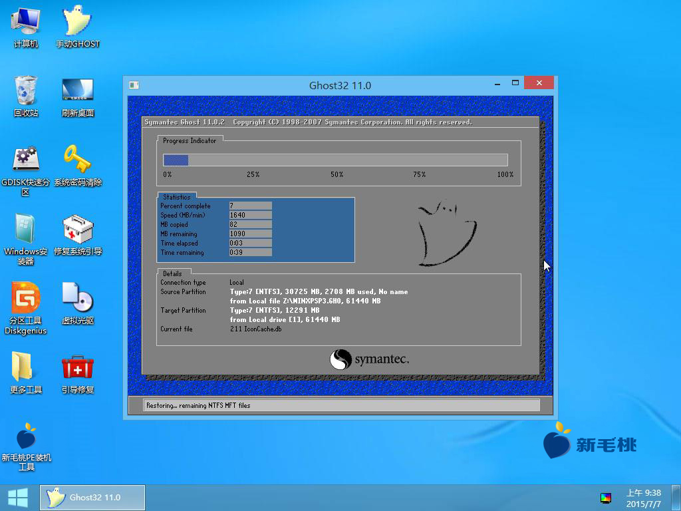Viewport: 681px width, 511px height.
Task: Click the MB copied value 82
Action: click(250, 224)
